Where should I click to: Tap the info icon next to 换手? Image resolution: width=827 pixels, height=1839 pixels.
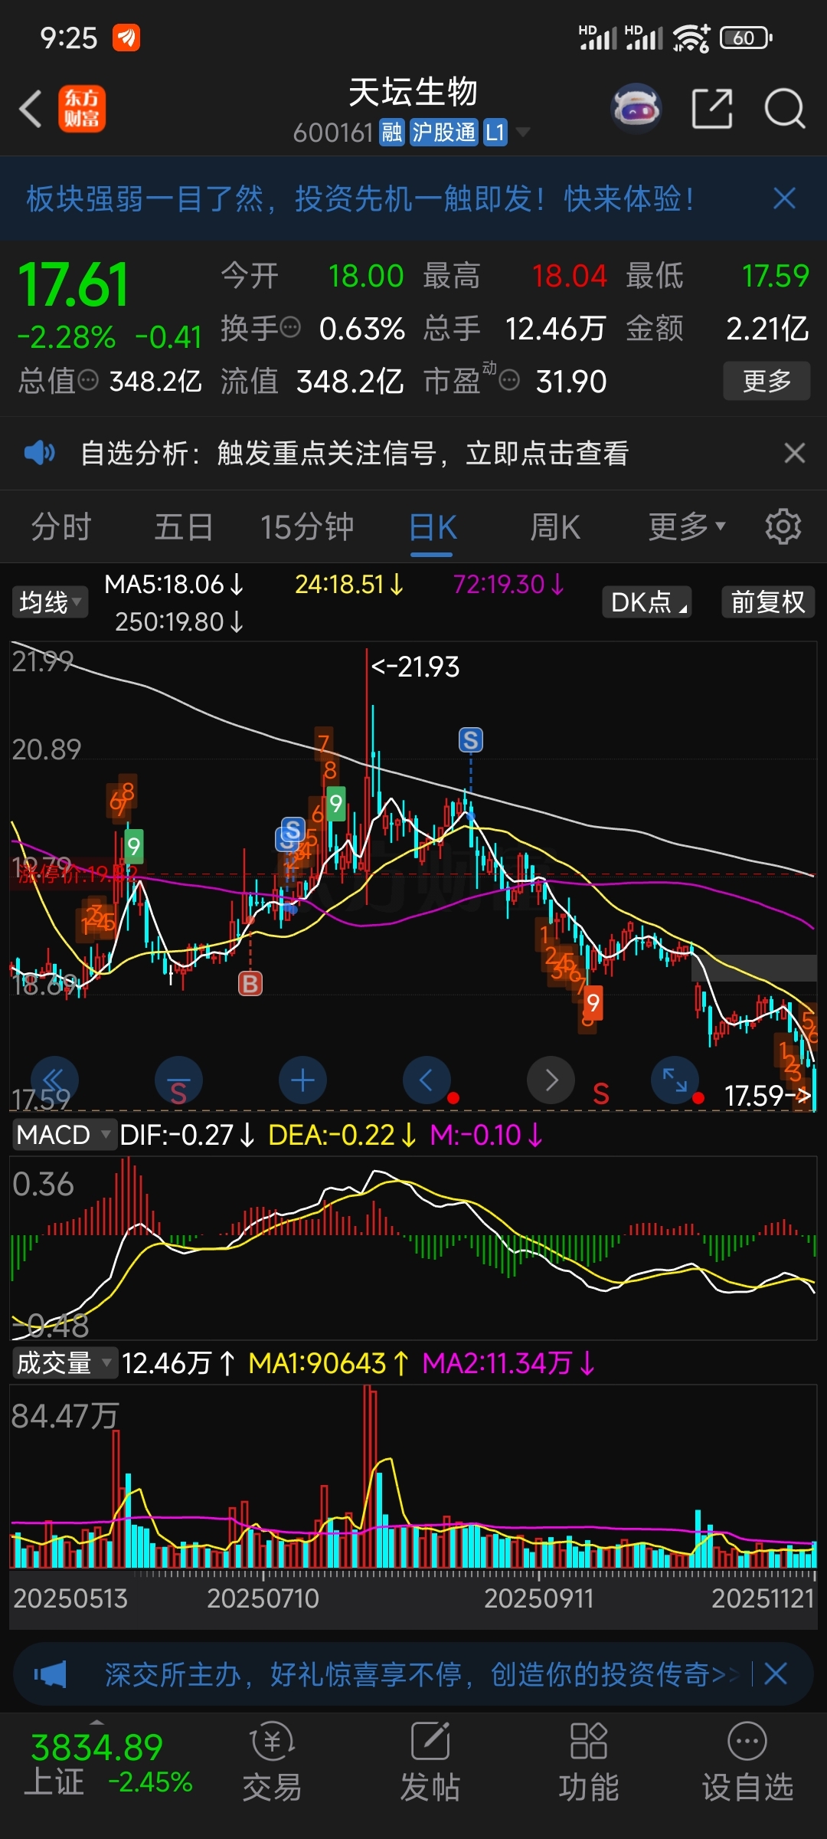pos(290,328)
